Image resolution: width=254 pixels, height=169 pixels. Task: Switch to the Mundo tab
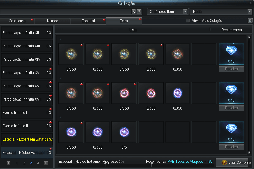[52, 21]
